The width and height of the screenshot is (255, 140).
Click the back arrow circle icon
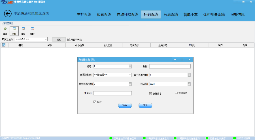pyautogui.click(x=8, y=14)
